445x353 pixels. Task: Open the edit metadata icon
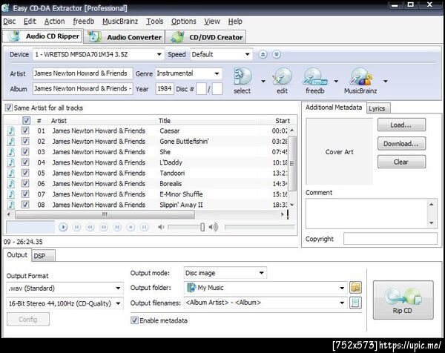tap(282, 76)
